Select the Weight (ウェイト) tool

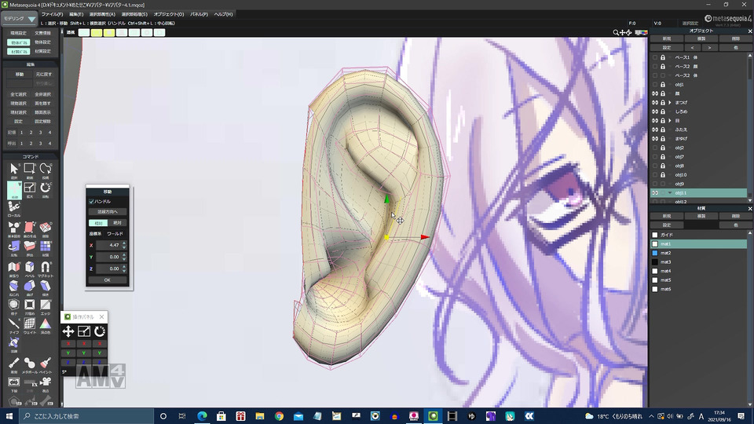click(29, 325)
